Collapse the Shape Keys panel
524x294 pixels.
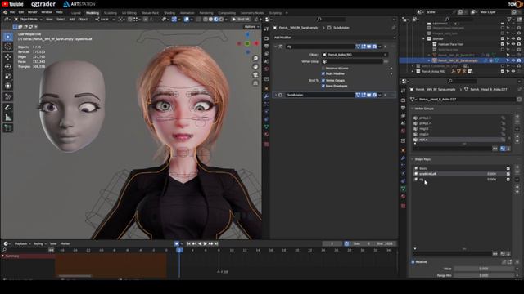coord(413,159)
